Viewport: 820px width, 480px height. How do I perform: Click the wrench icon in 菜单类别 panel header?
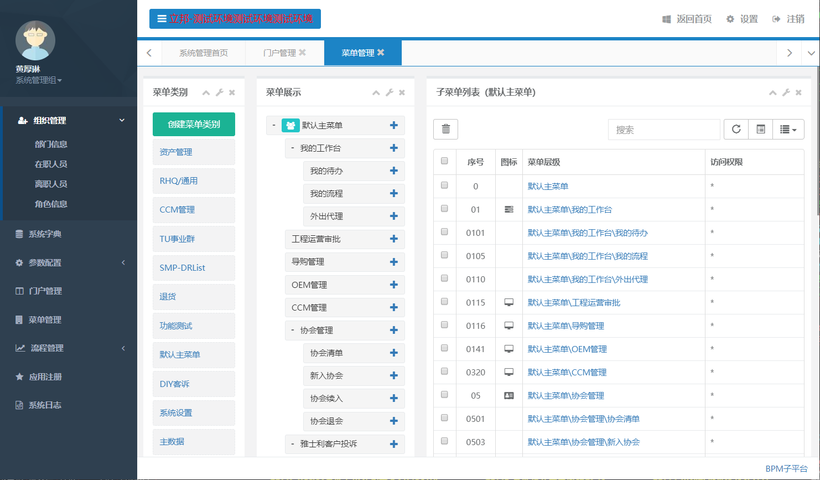click(x=219, y=92)
